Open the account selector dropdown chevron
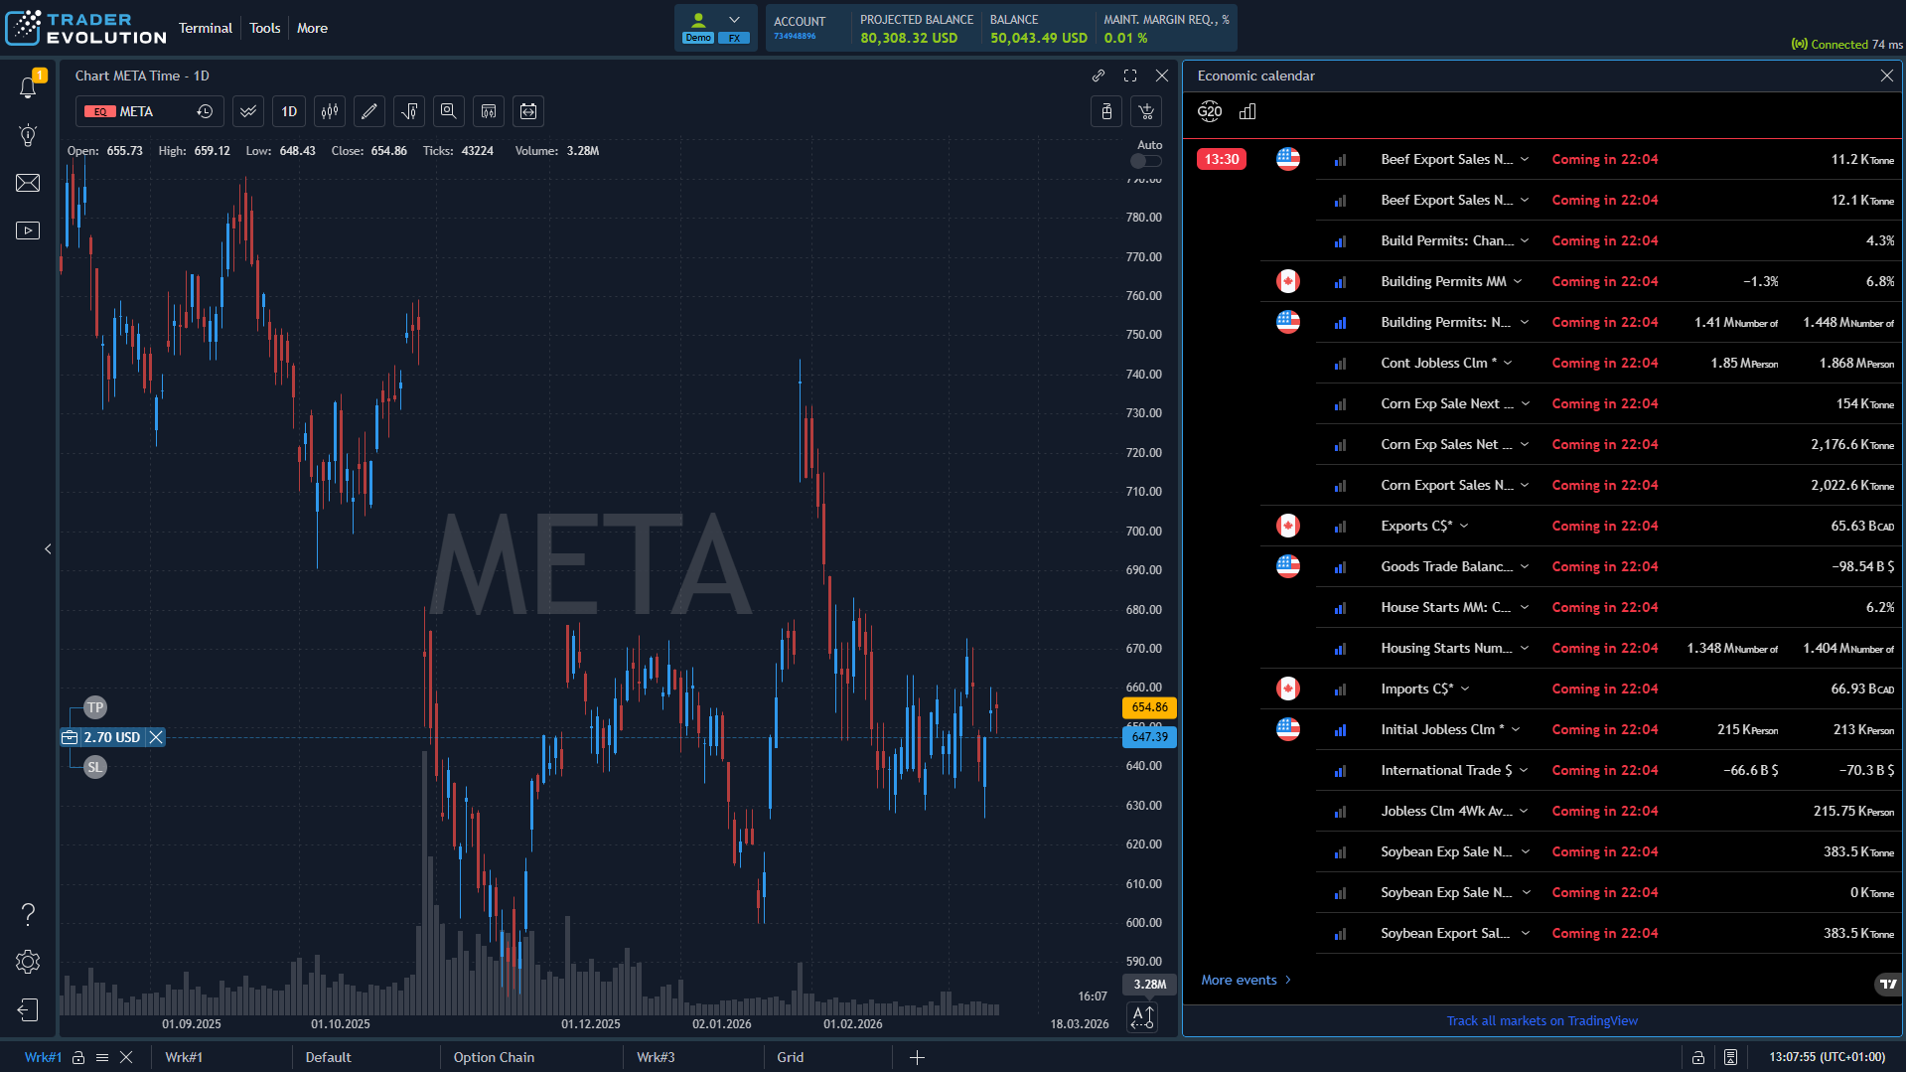This screenshot has width=1906, height=1072. [735, 18]
